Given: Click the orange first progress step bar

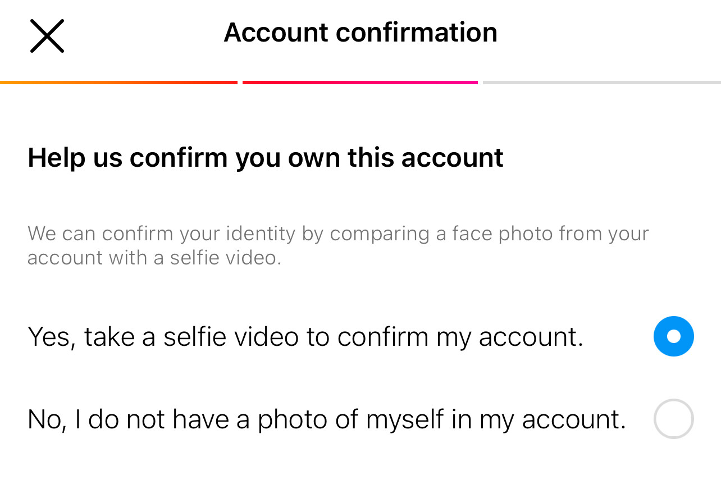Looking at the screenshot, I should click(118, 83).
